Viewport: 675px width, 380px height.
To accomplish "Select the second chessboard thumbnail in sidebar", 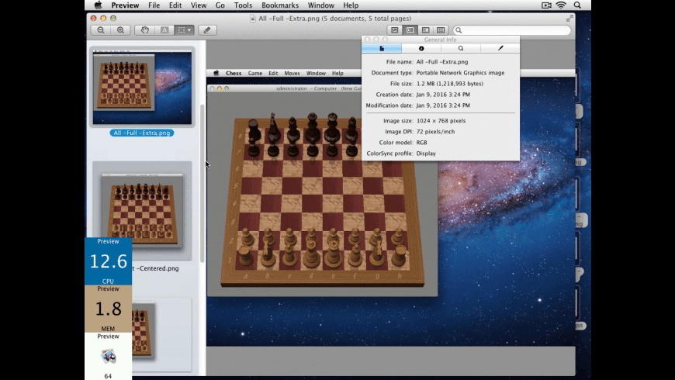I will (142, 210).
